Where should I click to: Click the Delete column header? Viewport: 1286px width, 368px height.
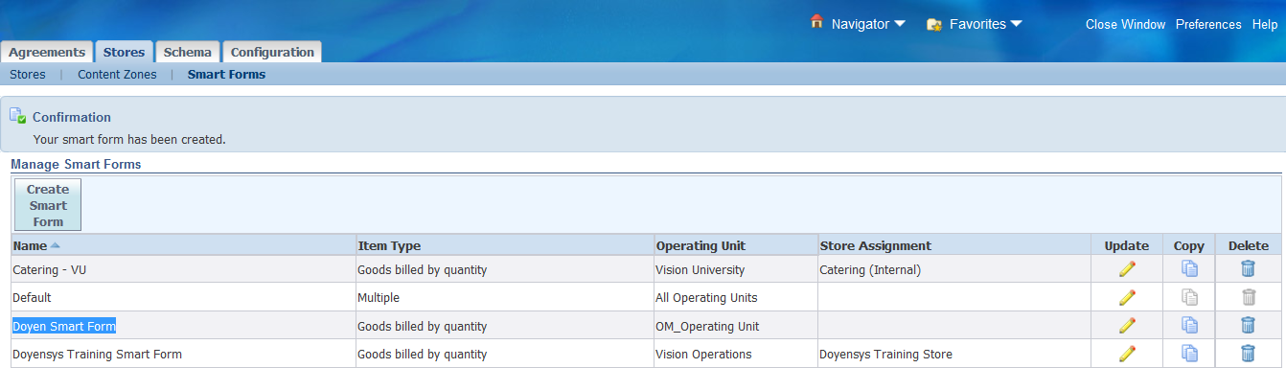1248,245
